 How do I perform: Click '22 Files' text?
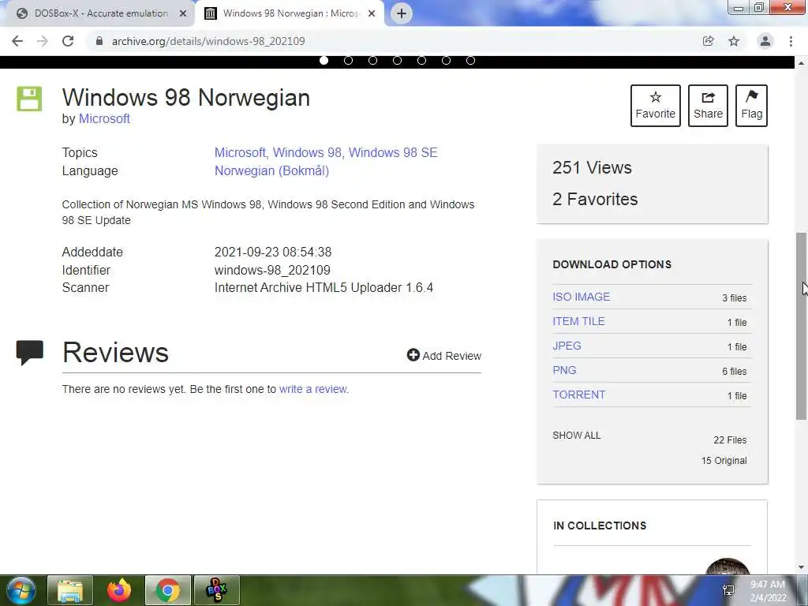[x=730, y=440]
